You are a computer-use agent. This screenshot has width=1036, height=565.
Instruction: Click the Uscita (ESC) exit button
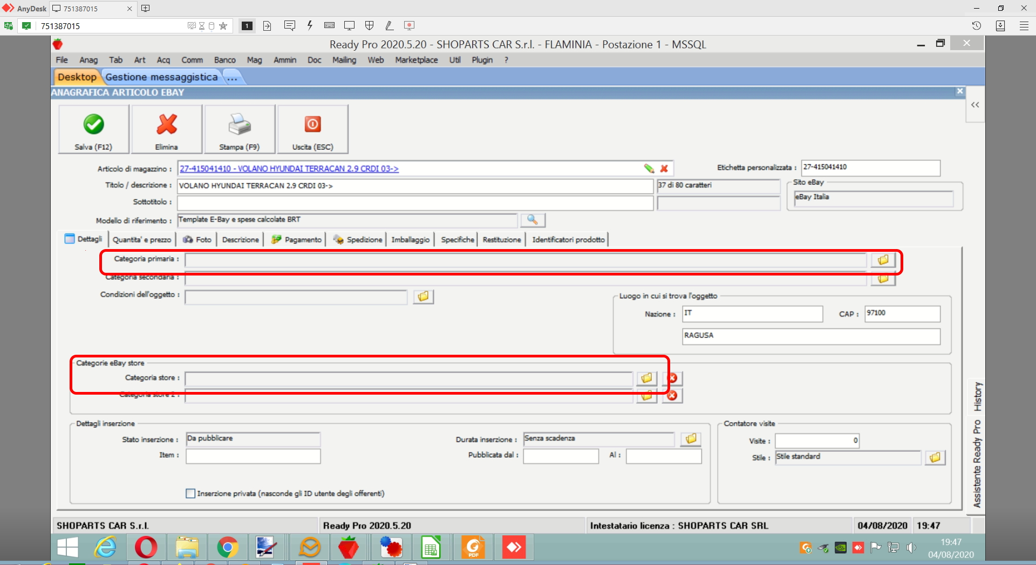tap(312, 129)
